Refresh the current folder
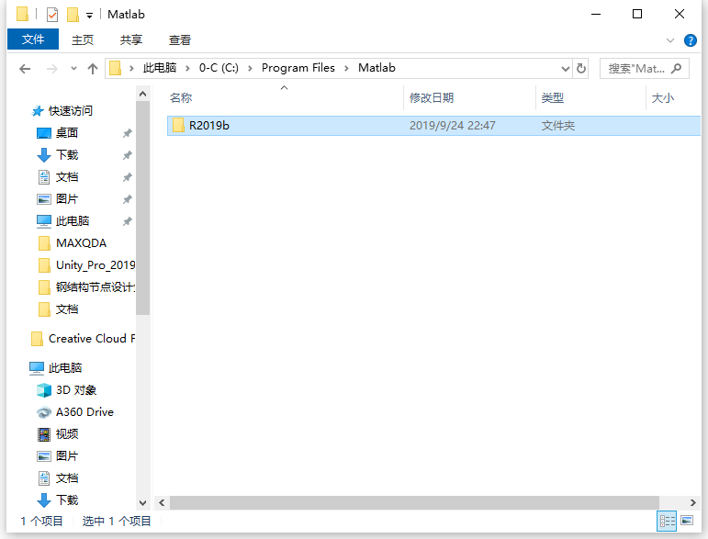This screenshot has width=708, height=539. click(x=580, y=69)
